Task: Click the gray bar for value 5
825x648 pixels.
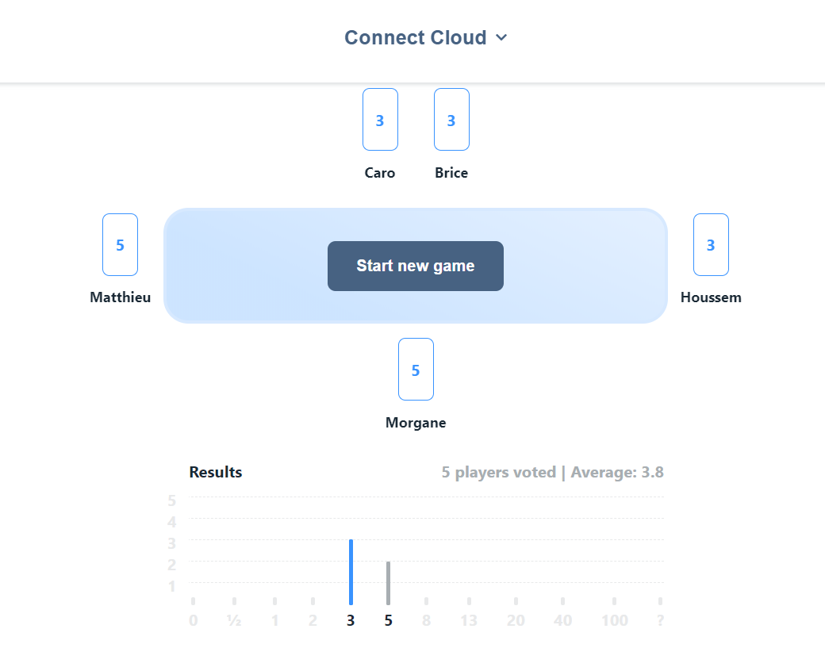Action: 388,583
